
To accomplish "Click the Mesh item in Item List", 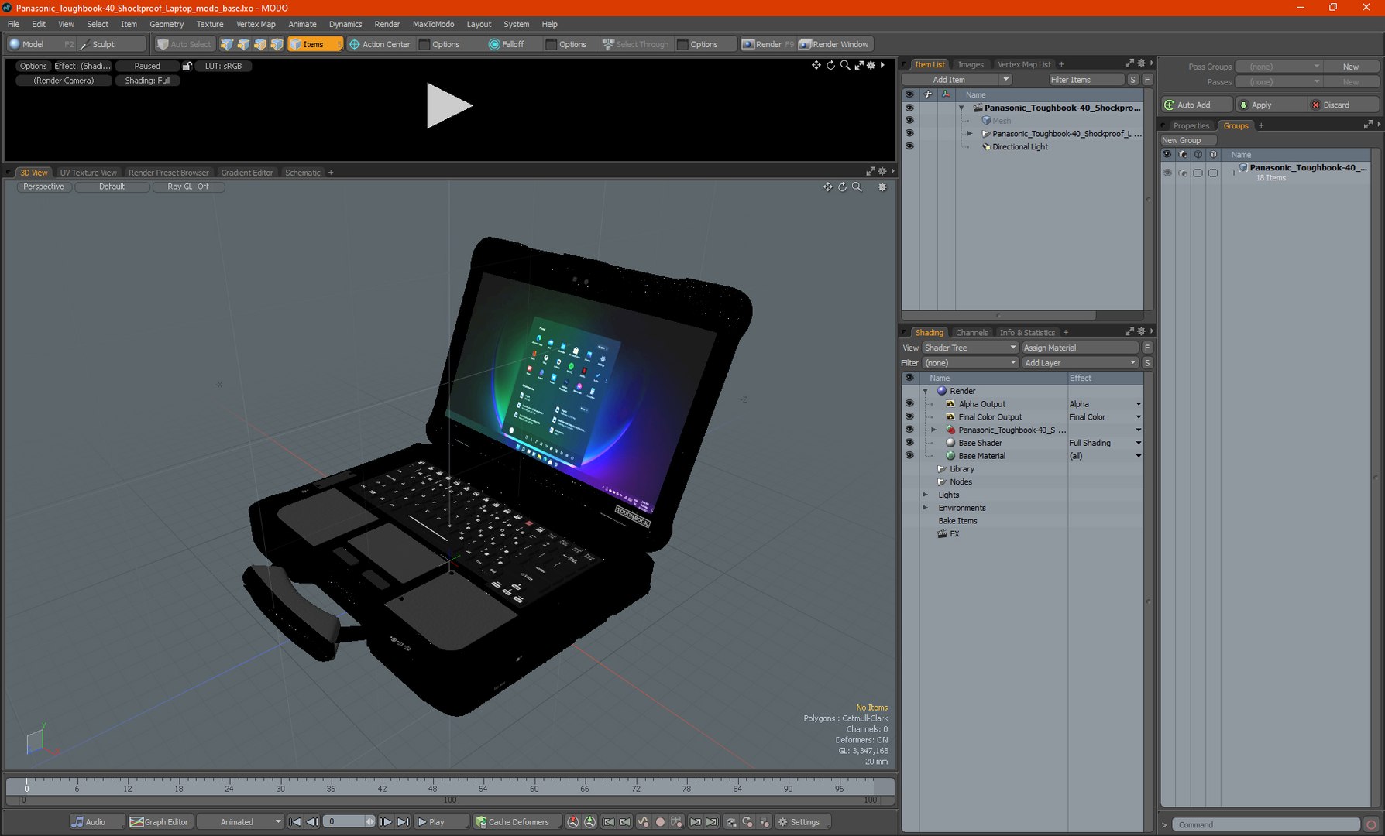I will tap(1001, 121).
